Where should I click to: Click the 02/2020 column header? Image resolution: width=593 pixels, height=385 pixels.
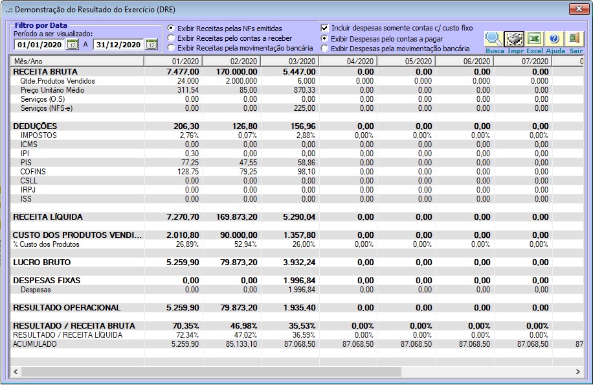[232, 62]
